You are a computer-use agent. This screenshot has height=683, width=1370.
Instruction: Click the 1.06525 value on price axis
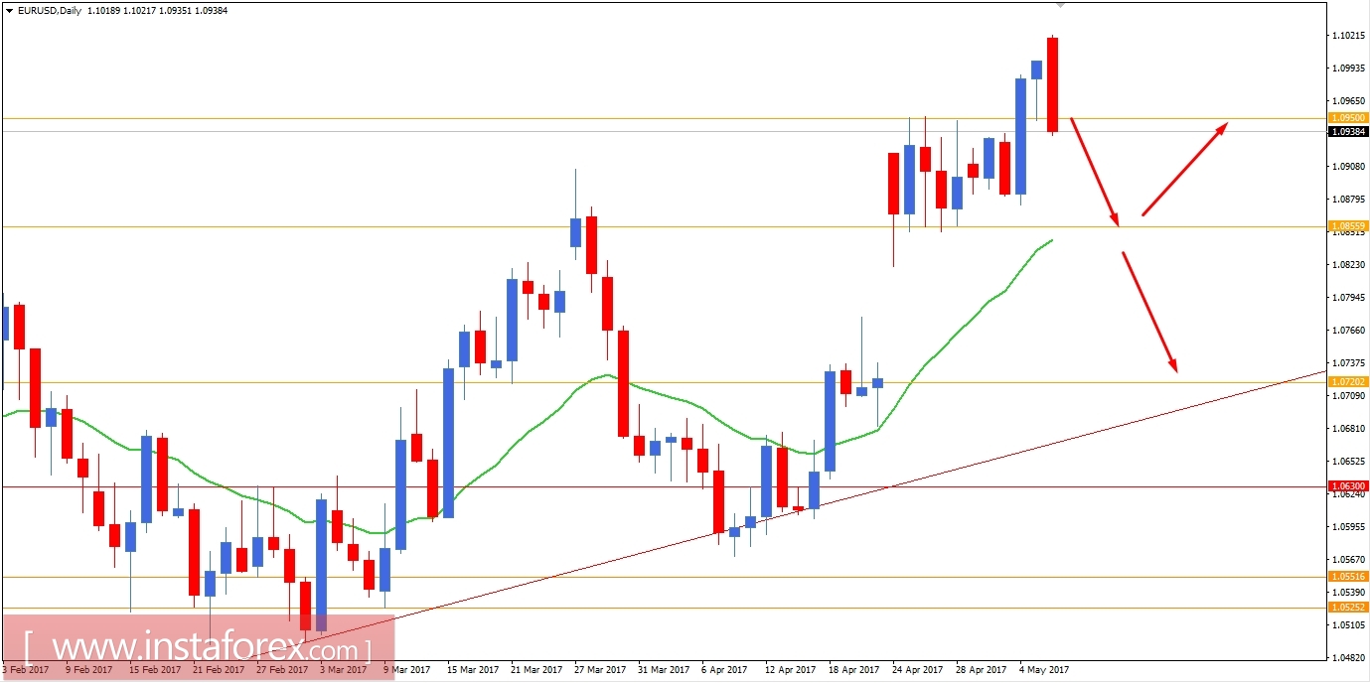[1348, 462]
